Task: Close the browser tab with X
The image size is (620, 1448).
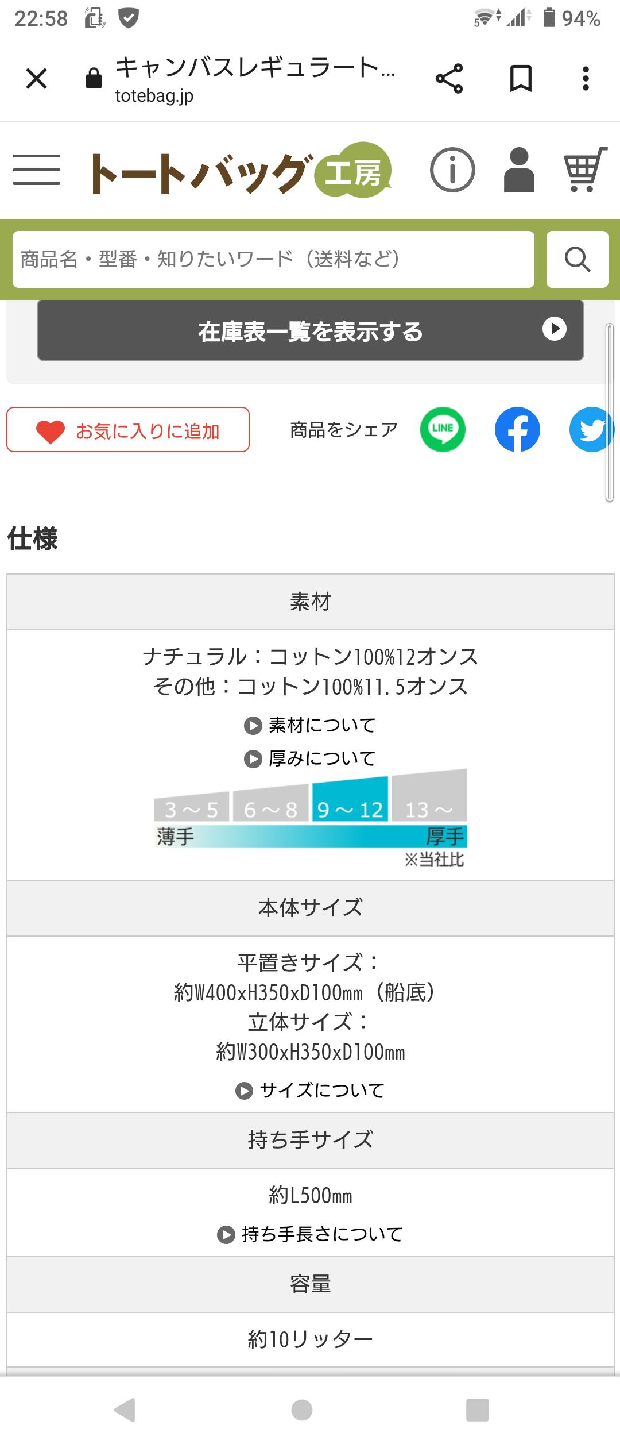Action: tap(37, 79)
